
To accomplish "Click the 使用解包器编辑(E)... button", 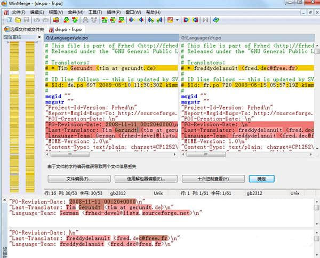I will pos(145,179).
